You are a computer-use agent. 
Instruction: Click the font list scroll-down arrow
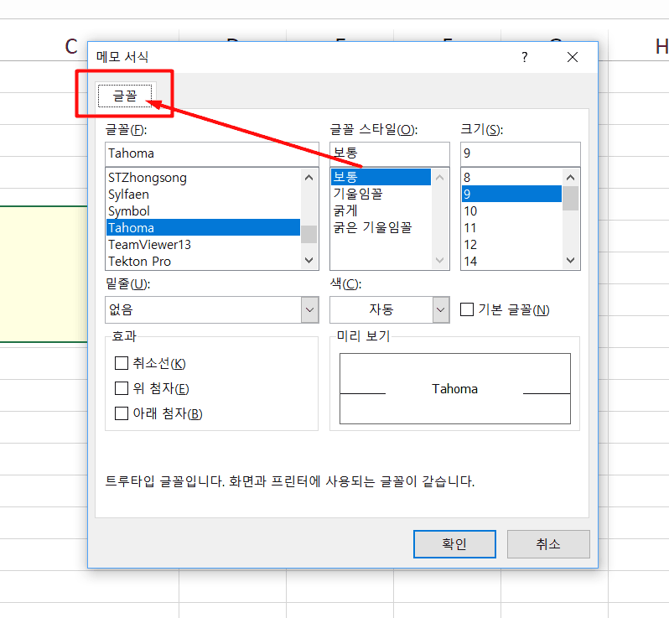[x=309, y=260]
